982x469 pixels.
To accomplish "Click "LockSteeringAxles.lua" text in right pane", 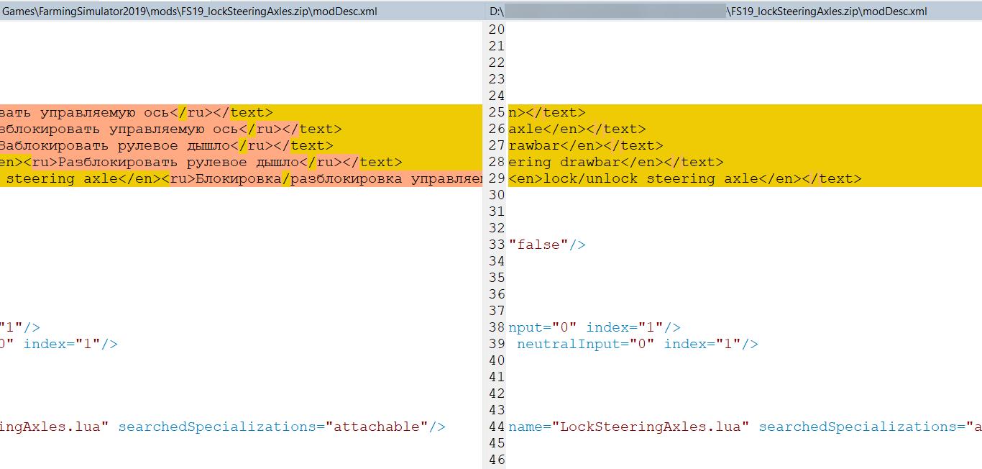I will 650,427.
